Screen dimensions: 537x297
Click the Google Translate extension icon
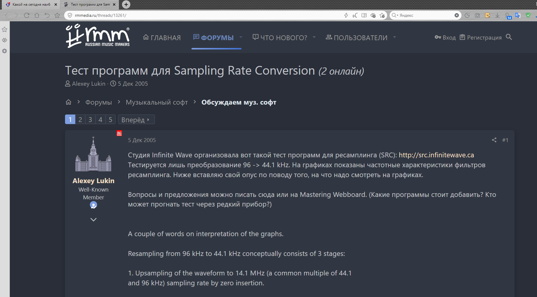click(x=518, y=15)
